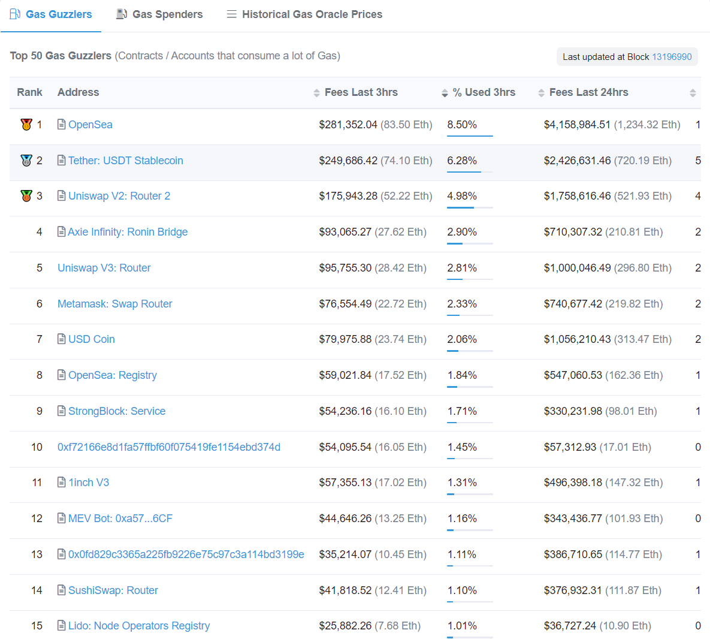The height and width of the screenshot is (639, 710).
Task: Click contract icon next to 0x0fd829c3365a address
Action: (62, 554)
